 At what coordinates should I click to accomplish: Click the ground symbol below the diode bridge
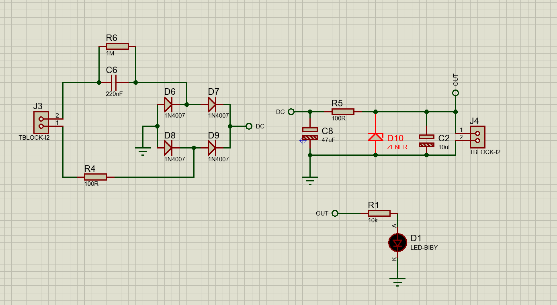[143, 151]
